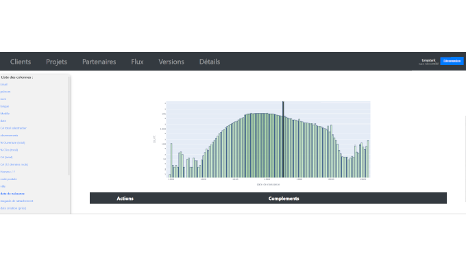The height and width of the screenshot is (267, 466).
Task: Click the Liste des colonnes heading
Action: click(x=17, y=77)
